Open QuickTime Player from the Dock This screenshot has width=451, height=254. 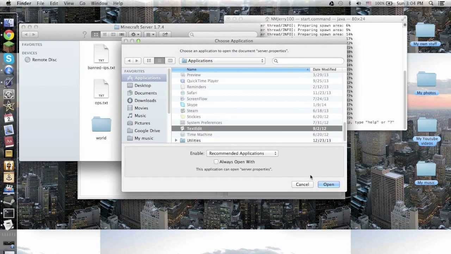pos(9,70)
